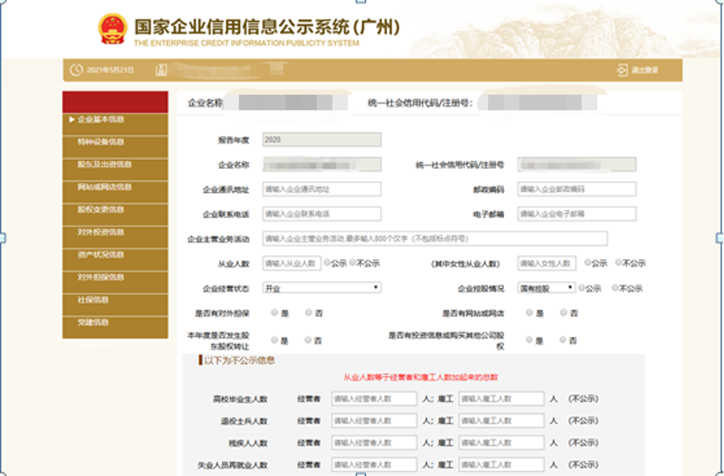Click the national emblem logo icon

[112, 28]
